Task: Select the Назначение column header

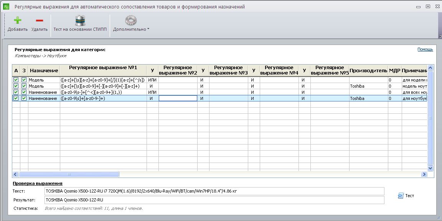Action: point(44,71)
